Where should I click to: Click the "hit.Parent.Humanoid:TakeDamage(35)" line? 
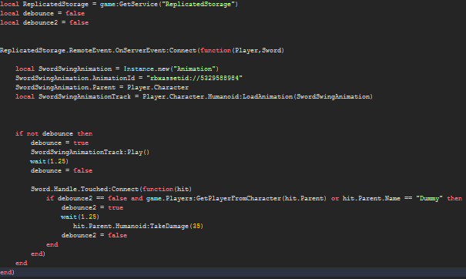(138, 226)
